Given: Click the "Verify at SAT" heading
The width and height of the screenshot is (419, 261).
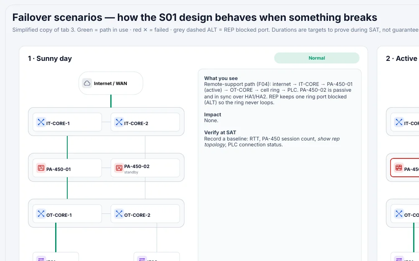Looking at the screenshot, I should pyautogui.click(x=220, y=133).
